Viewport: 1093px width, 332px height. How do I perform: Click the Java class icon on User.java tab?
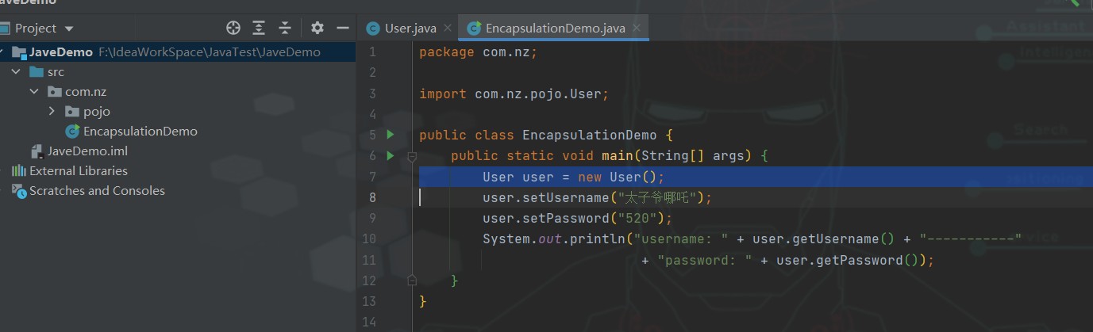coord(372,29)
